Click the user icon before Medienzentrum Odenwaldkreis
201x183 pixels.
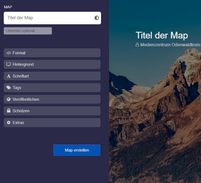pyautogui.click(x=137, y=45)
